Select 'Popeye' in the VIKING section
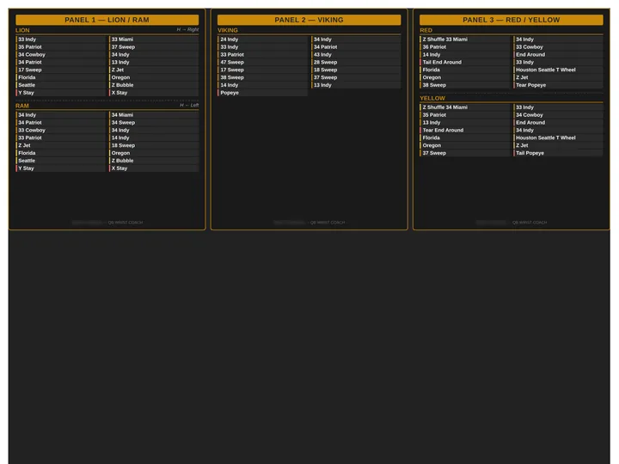619x464 pixels. click(x=262, y=92)
